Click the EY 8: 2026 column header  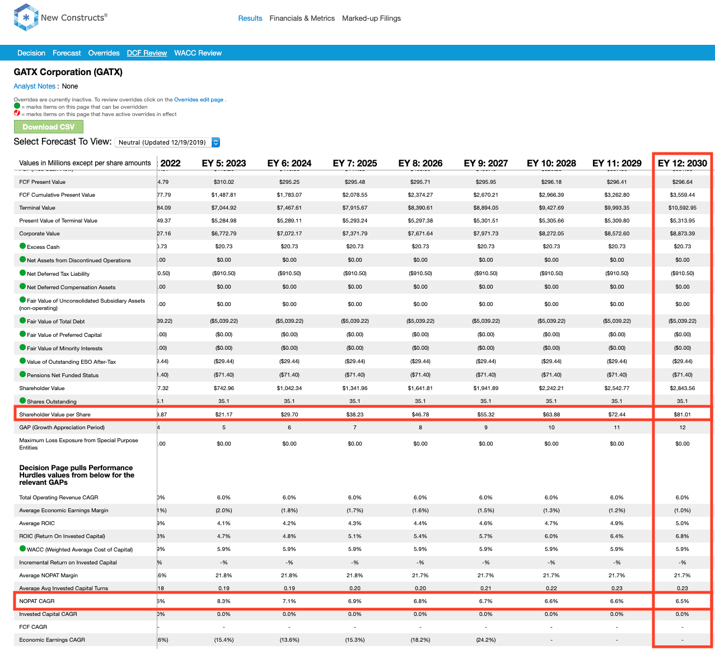[420, 163]
